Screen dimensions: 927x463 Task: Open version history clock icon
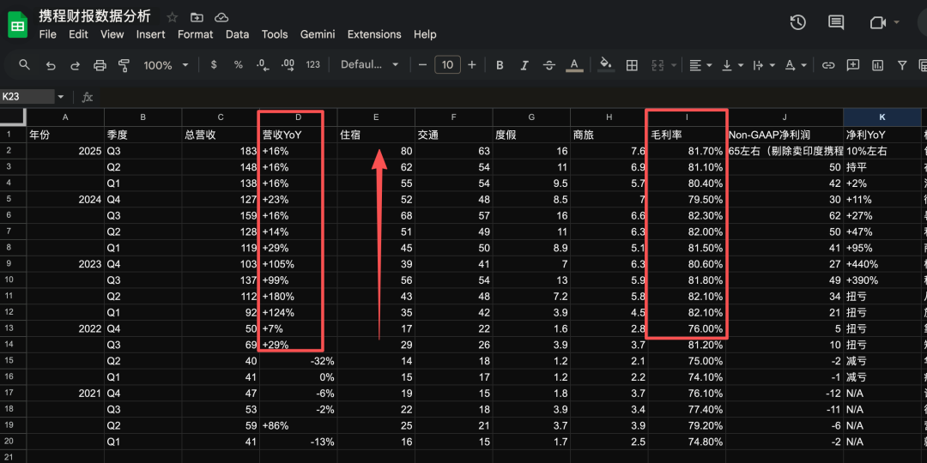click(797, 22)
